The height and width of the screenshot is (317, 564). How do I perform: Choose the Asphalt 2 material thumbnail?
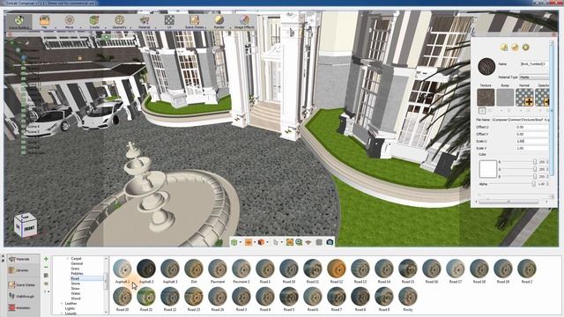[x=146, y=269]
